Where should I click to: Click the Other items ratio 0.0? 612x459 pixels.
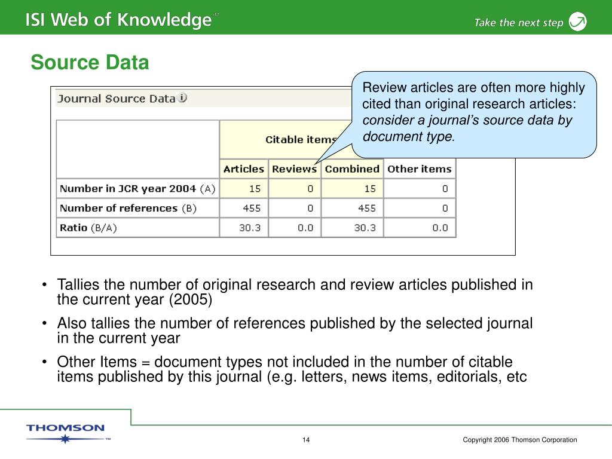[x=440, y=228]
